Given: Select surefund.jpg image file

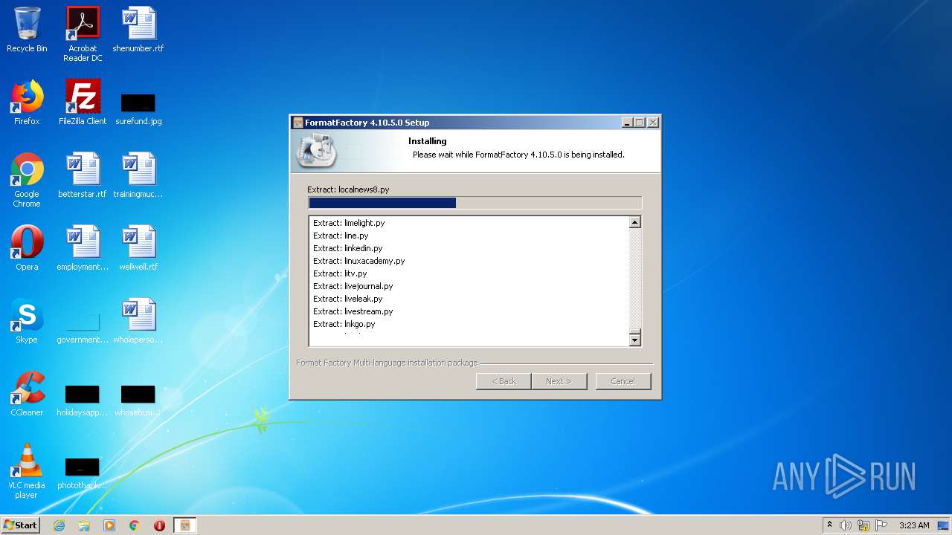Looking at the screenshot, I should [138, 108].
